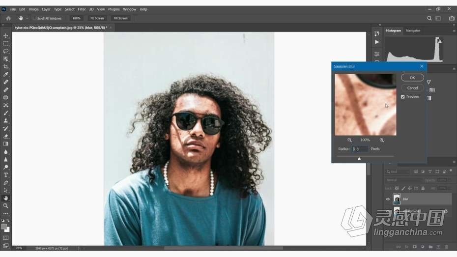Toggle lock all padlock in Layers panel
Viewport: 457px width, 257px height.
click(x=423, y=188)
